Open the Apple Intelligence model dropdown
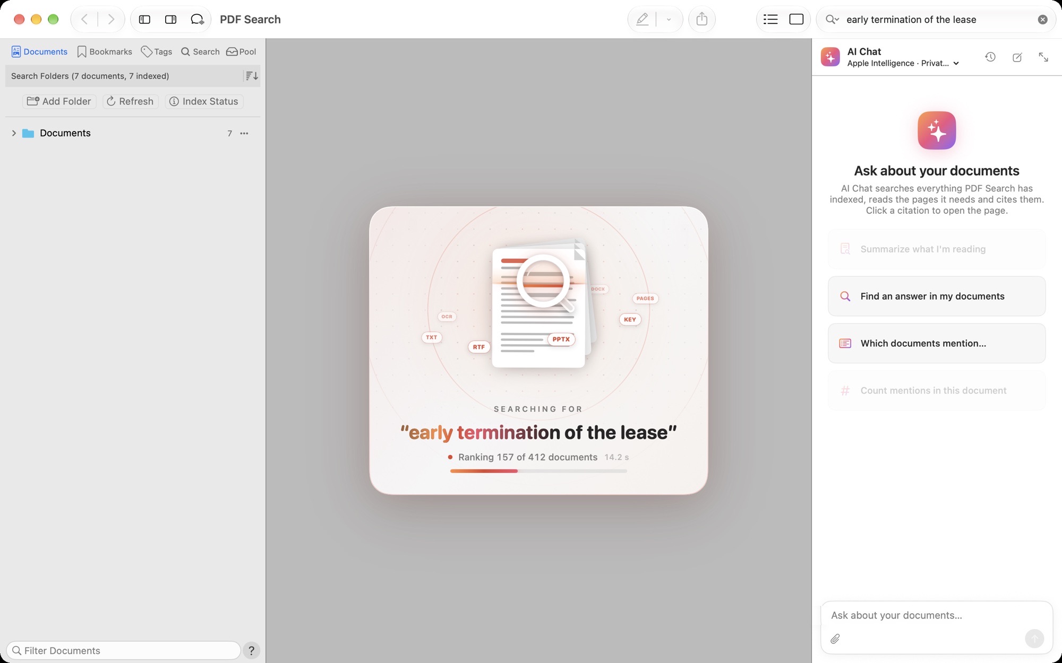The width and height of the screenshot is (1062, 663). click(x=903, y=63)
